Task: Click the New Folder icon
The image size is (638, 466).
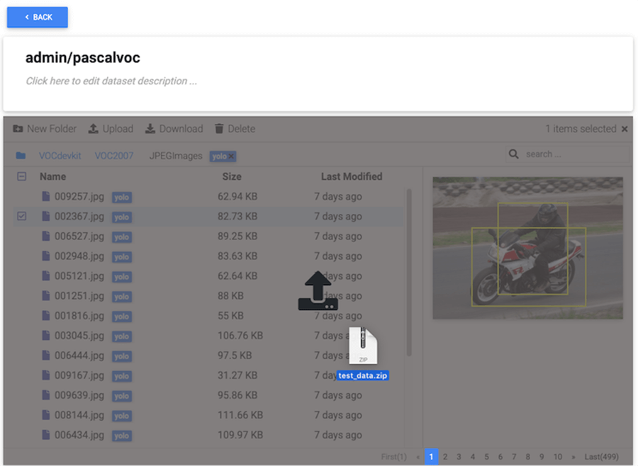Action: click(18, 129)
